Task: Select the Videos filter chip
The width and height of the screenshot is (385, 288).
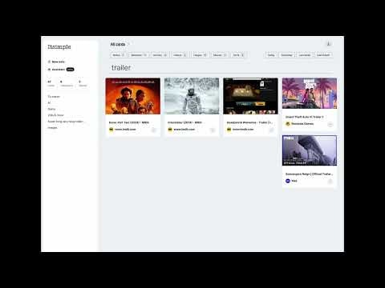Action: [x=180, y=55]
